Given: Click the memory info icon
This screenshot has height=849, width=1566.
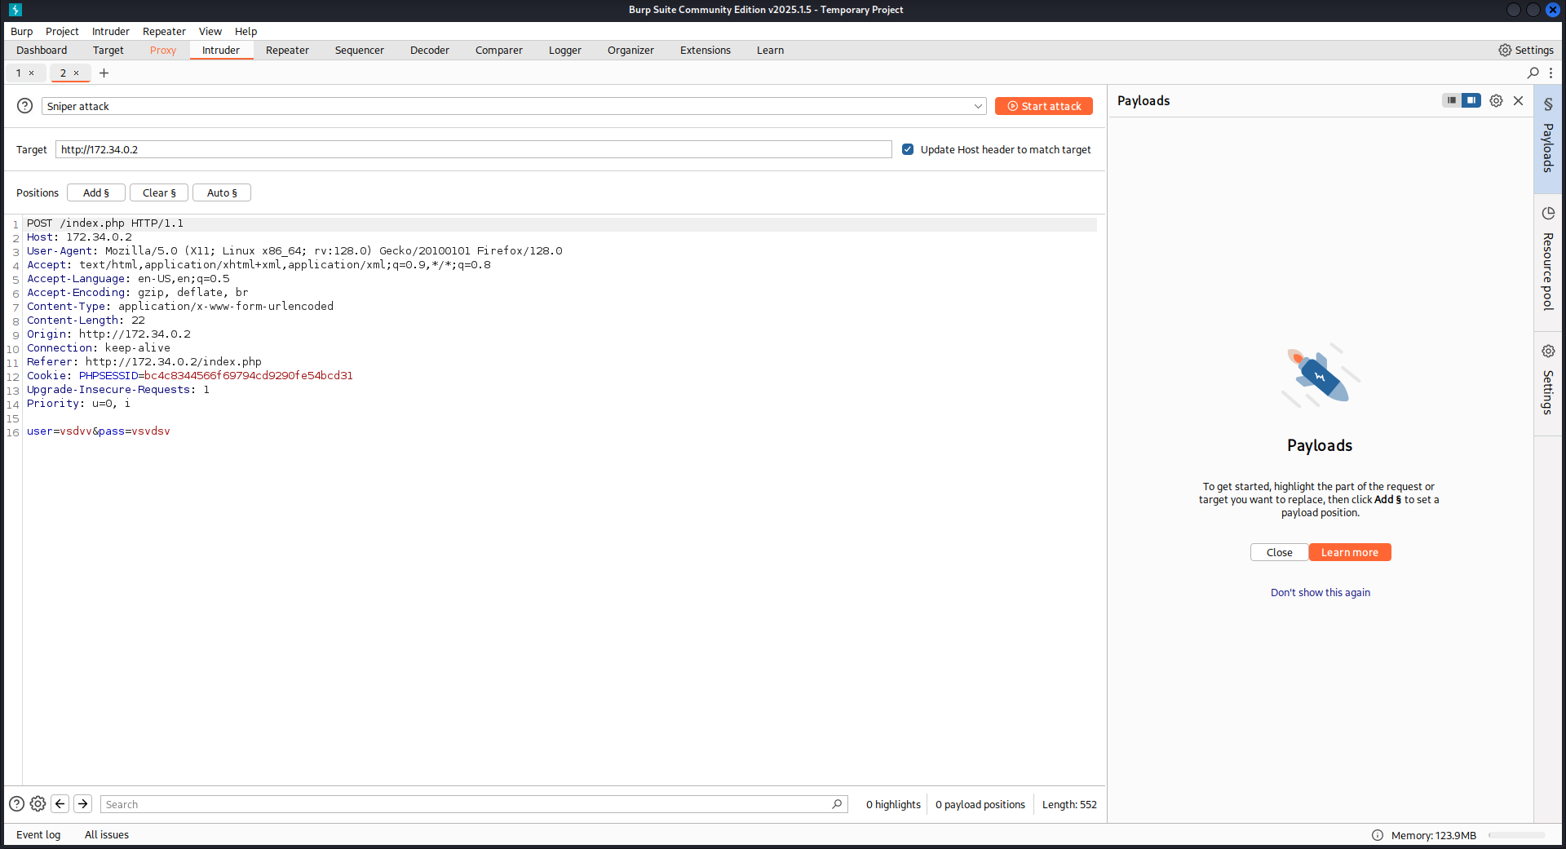Looking at the screenshot, I should [x=1378, y=835].
